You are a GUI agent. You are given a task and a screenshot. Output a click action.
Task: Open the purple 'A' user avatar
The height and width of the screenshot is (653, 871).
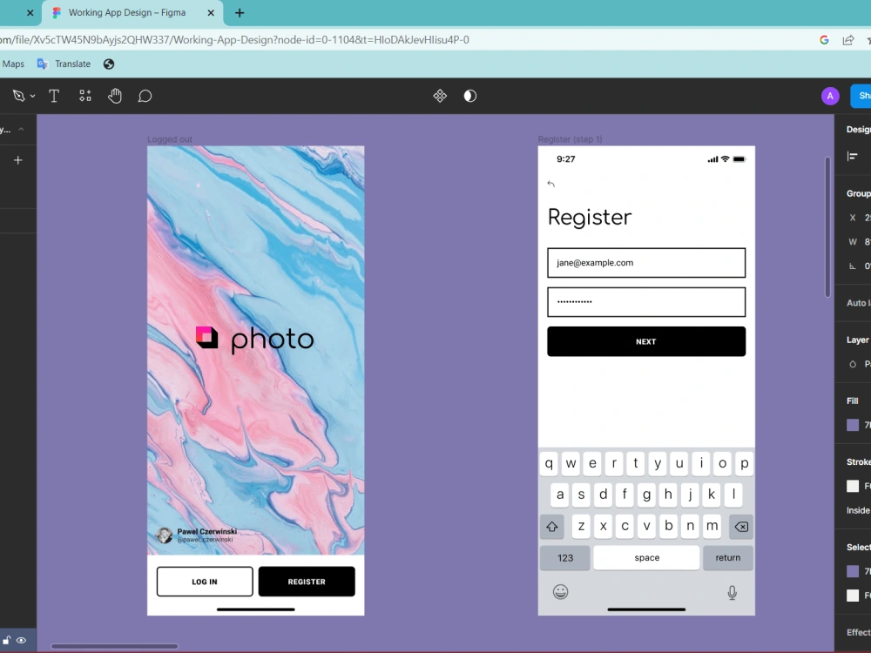[x=830, y=96]
